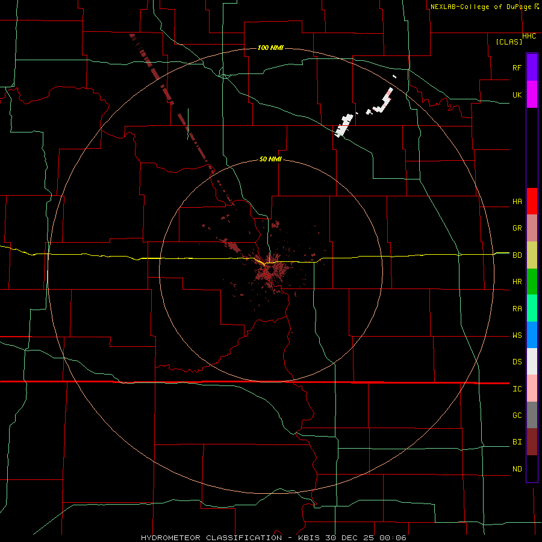Click the [CLAS] units label
Image resolution: width=542 pixels, height=542 pixels.
(509, 42)
